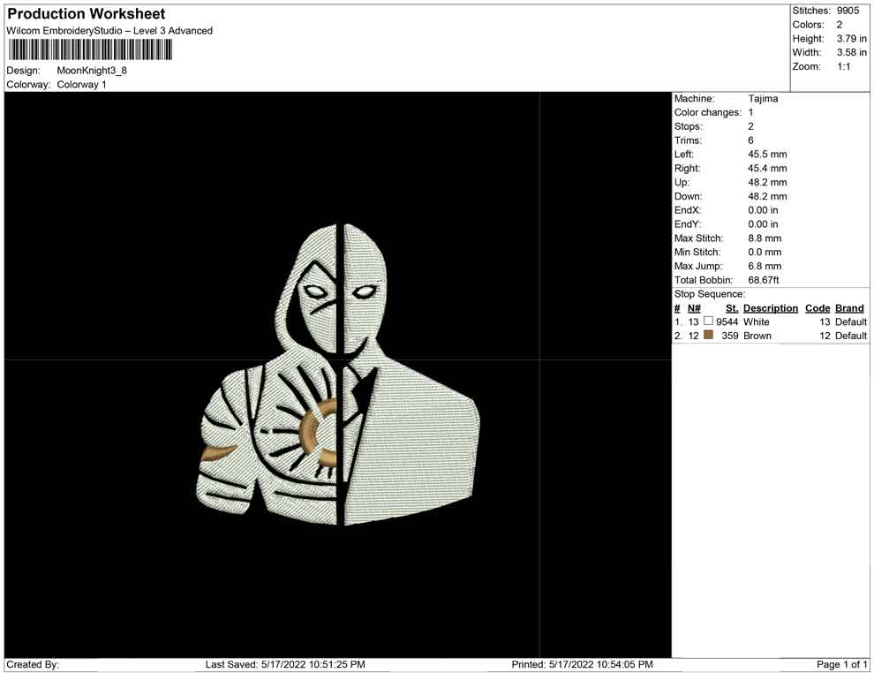874x673 pixels.
Task: Click the Left value 45.5 mm
Action: click(767, 155)
